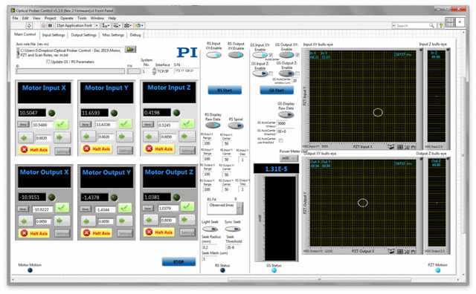The width and height of the screenshot is (476, 294).
Task: Check GS AutoCenter use threshold box
Action: [x=281, y=140]
